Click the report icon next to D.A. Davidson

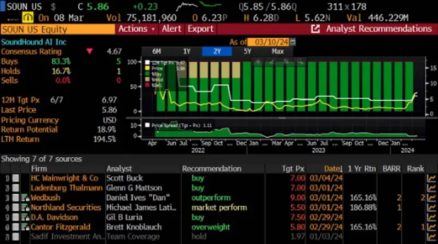(25, 217)
